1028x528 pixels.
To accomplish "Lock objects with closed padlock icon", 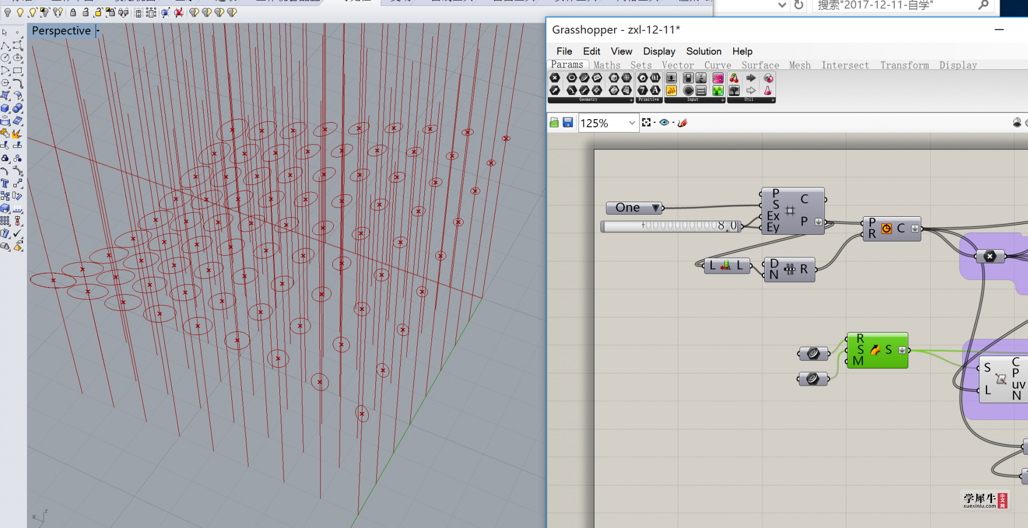I will point(73,12).
